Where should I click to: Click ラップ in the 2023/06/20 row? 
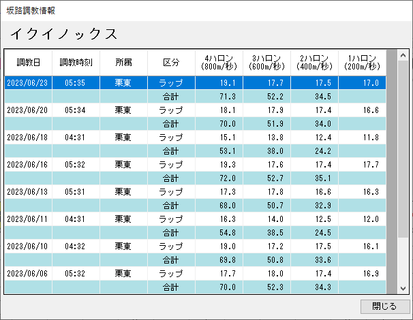click(171, 110)
